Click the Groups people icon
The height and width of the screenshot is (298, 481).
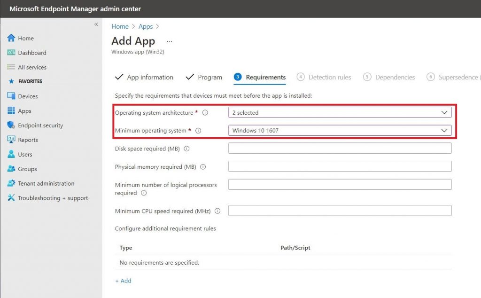point(11,168)
